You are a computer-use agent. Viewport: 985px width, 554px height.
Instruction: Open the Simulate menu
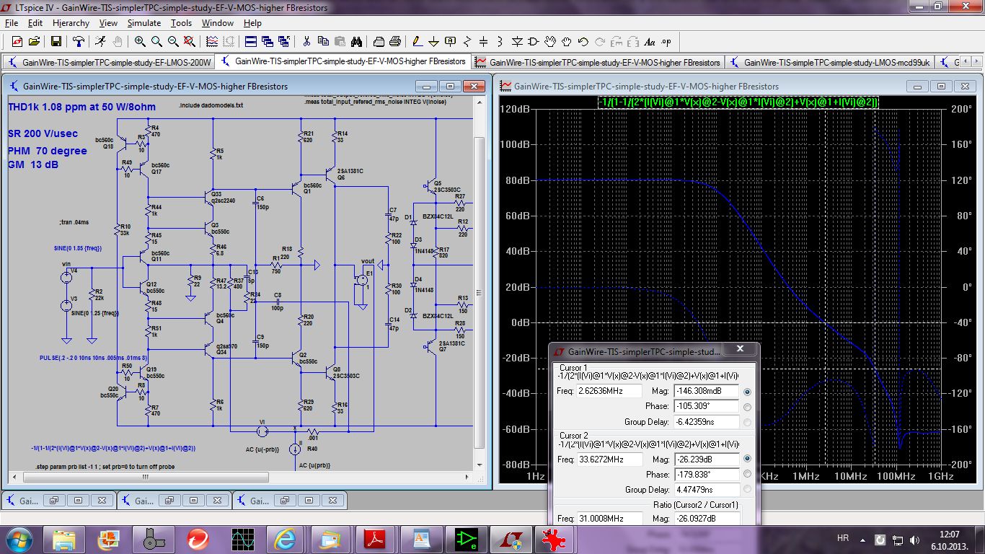click(x=144, y=23)
